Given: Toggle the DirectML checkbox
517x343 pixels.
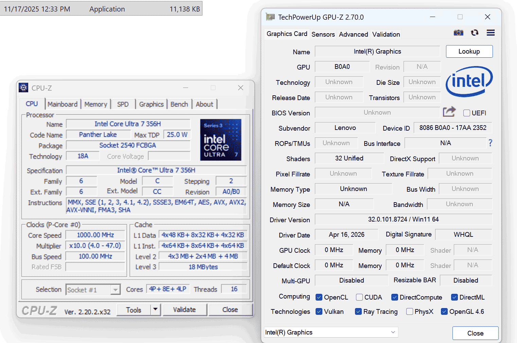Looking at the screenshot, I should click(x=454, y=297).
